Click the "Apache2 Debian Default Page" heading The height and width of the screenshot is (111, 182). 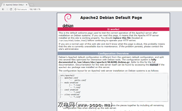(111, 18)
